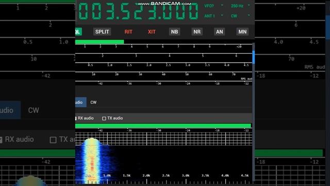330x186 pixels.
Task: Toggle the MN manual notch button
Action: [x=242, y=32]
